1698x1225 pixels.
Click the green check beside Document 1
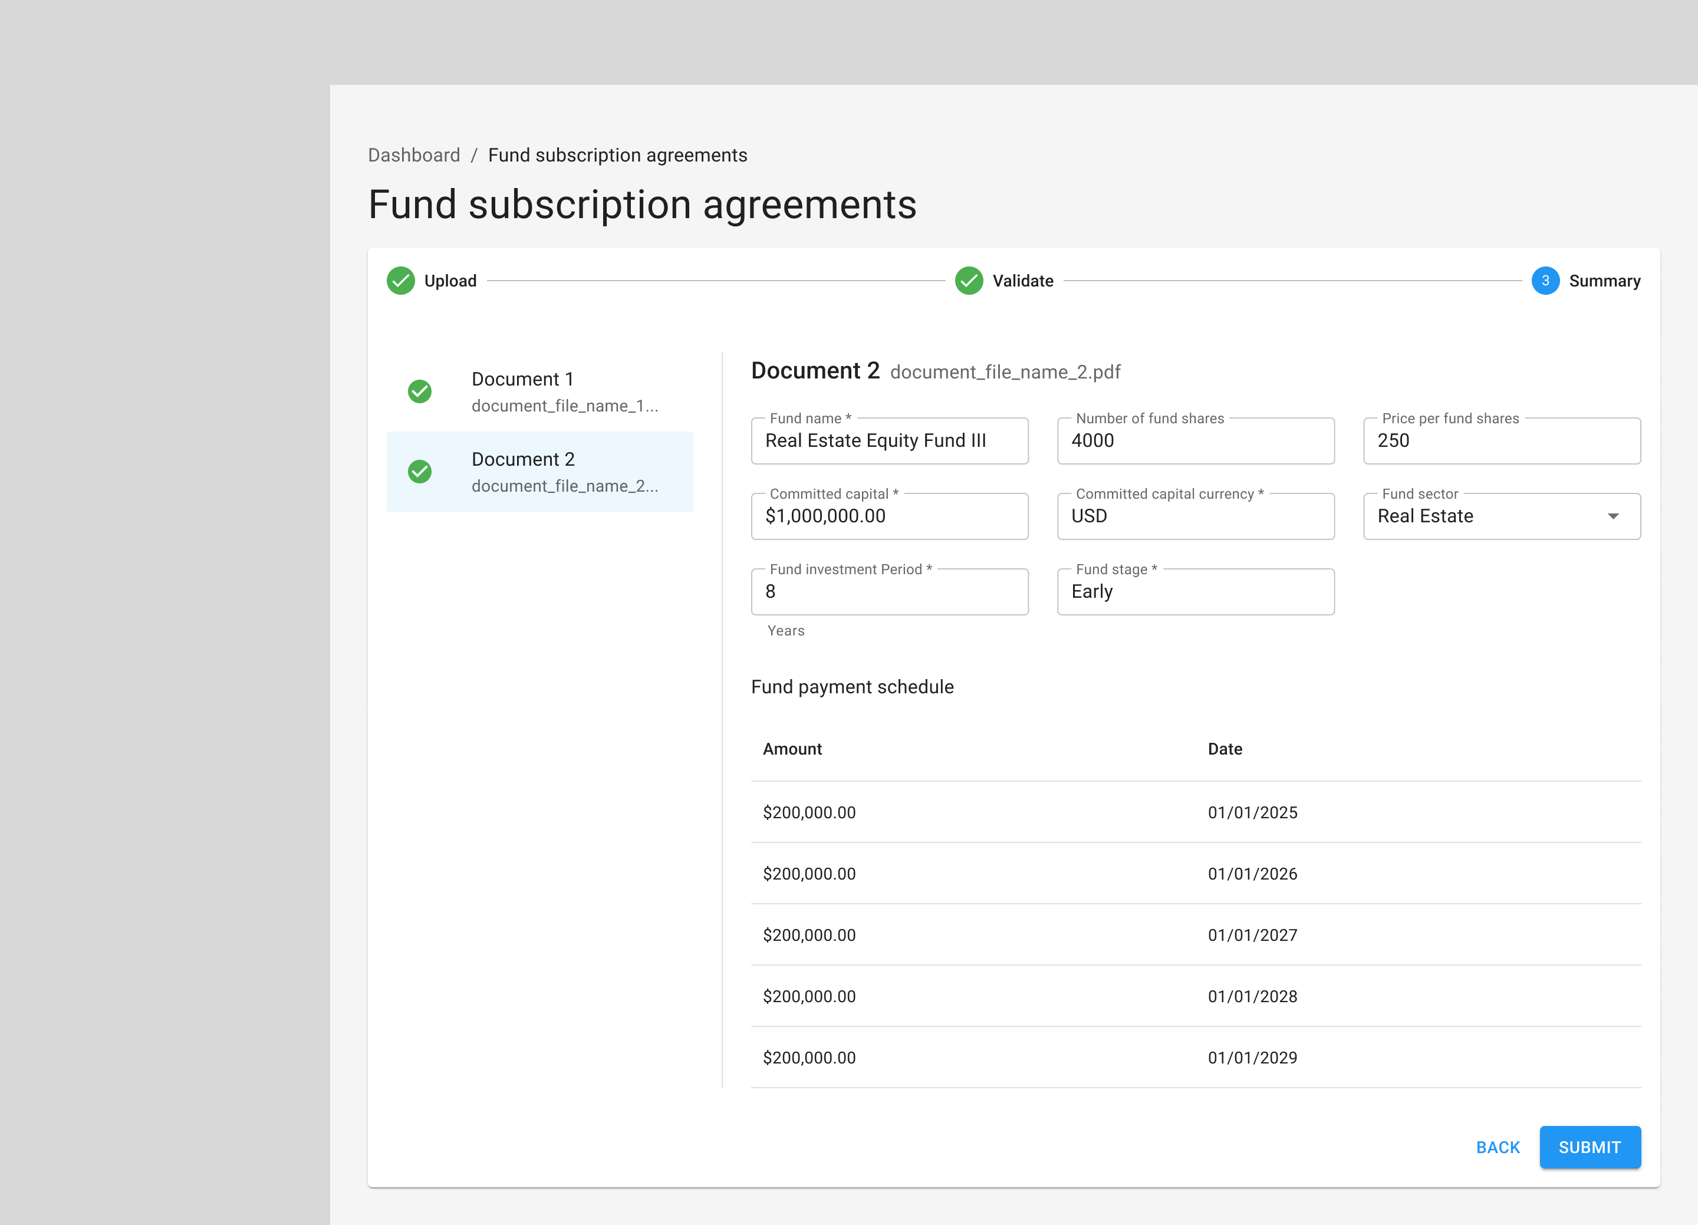tap(419, 391)
